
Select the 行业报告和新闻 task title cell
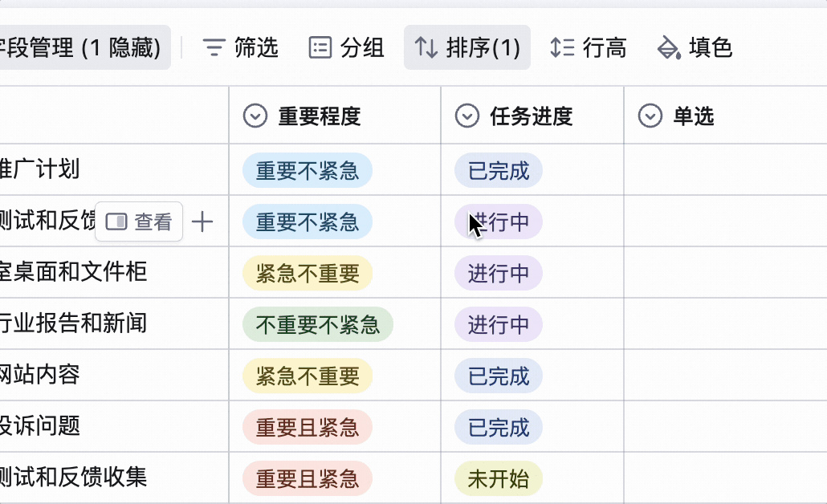114,323
